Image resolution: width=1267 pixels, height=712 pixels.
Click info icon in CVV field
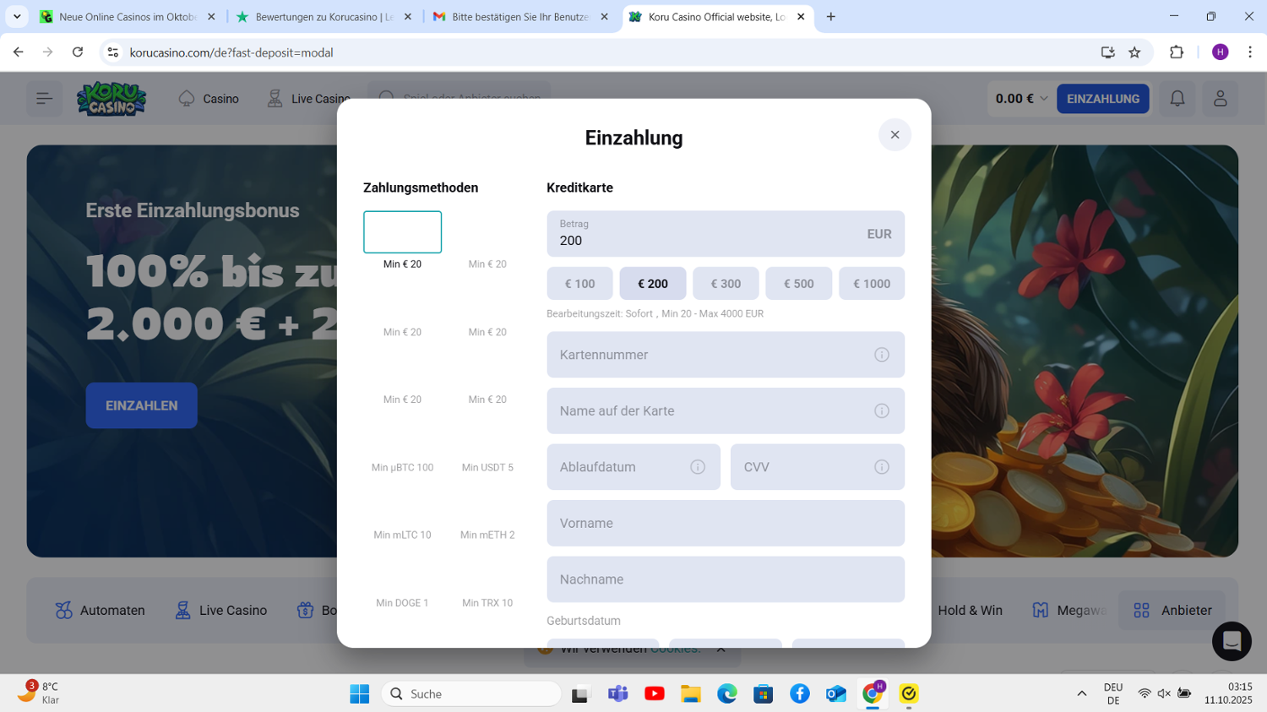coord(881,467)
